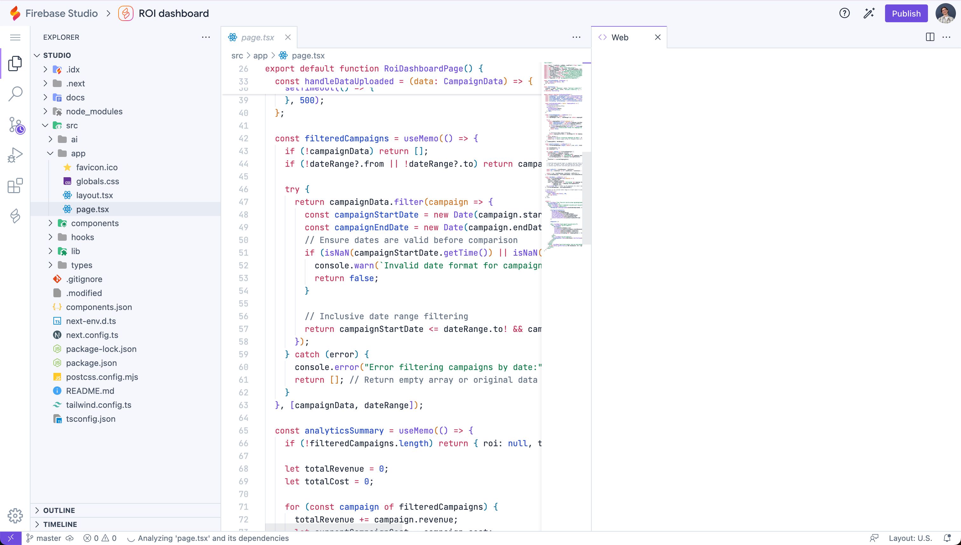Image resolution: width=961 pixels, height=545 pixels.
Task: Open the Explorer view in activity bar
Action: (x=15, y=63)
